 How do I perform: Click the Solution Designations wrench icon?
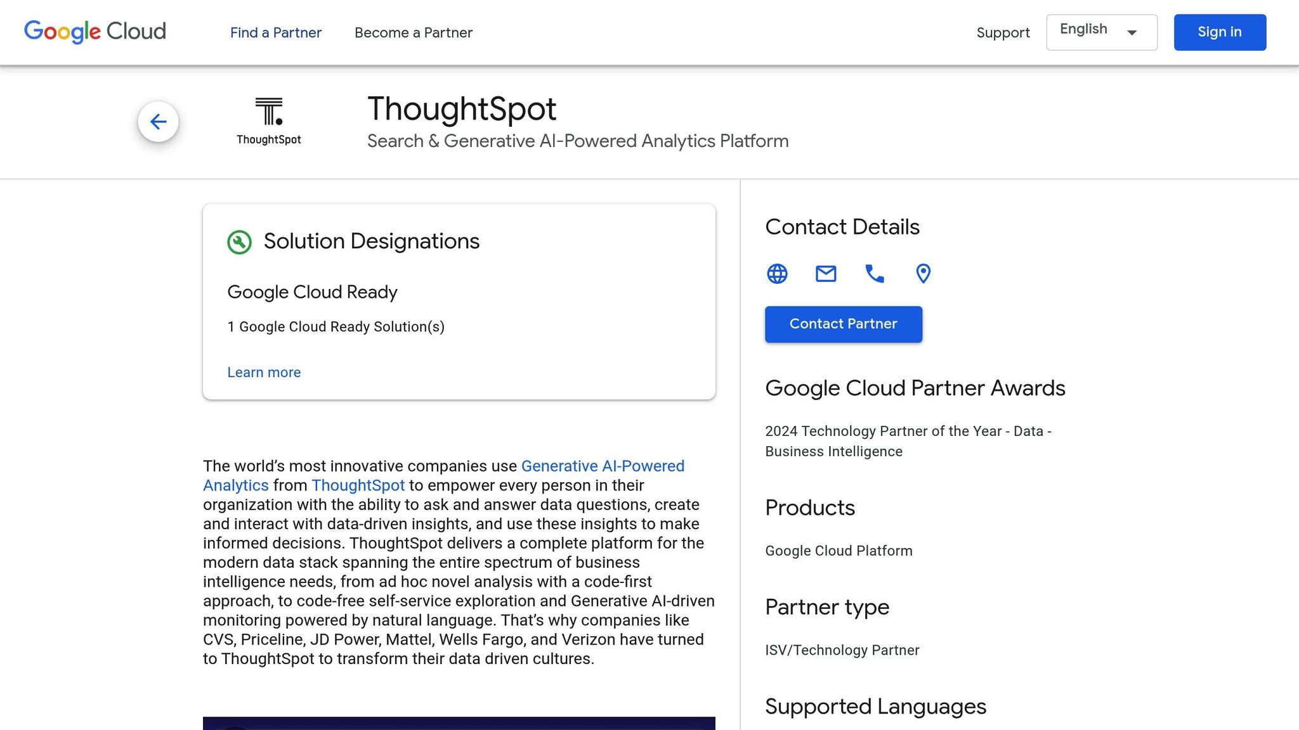click(x=239, y=242)
